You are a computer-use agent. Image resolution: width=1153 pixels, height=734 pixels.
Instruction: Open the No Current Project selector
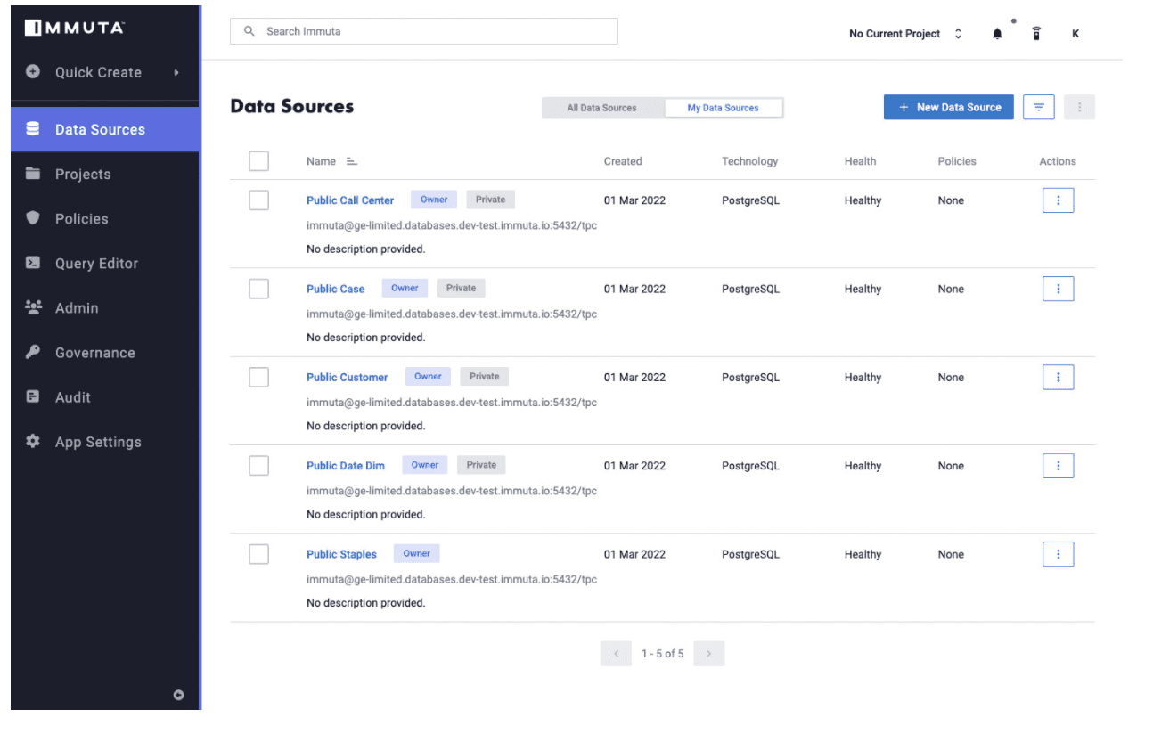[x=905, y=34]
